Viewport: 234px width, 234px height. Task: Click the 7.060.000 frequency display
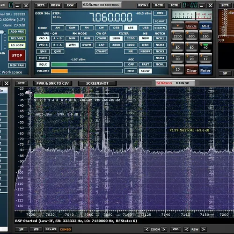pyautogui.click(x=110, y=17)
